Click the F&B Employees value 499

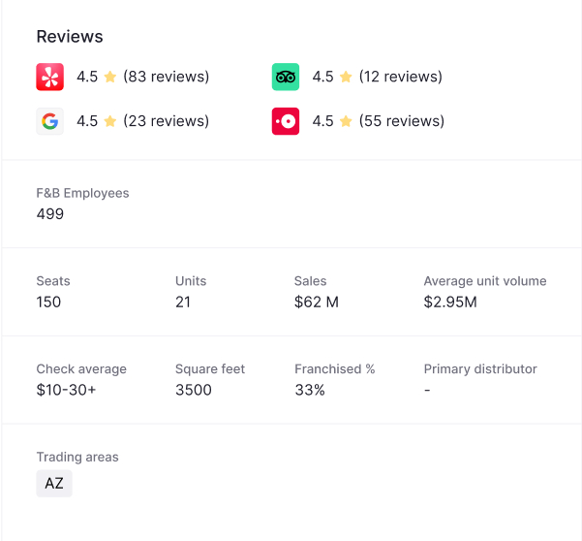(50, 214)
